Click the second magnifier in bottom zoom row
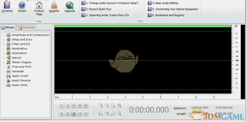The image size is (247, 122). [x=107, y=113]
